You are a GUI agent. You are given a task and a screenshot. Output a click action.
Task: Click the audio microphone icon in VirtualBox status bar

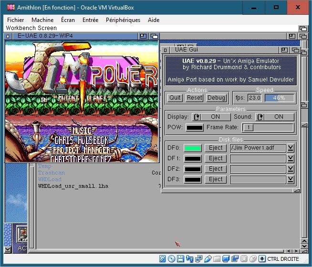pos(189,258)
